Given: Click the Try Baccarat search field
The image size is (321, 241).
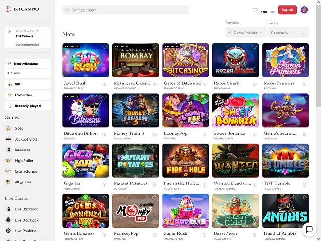Looking at the screenshot, I should point(126,10).
